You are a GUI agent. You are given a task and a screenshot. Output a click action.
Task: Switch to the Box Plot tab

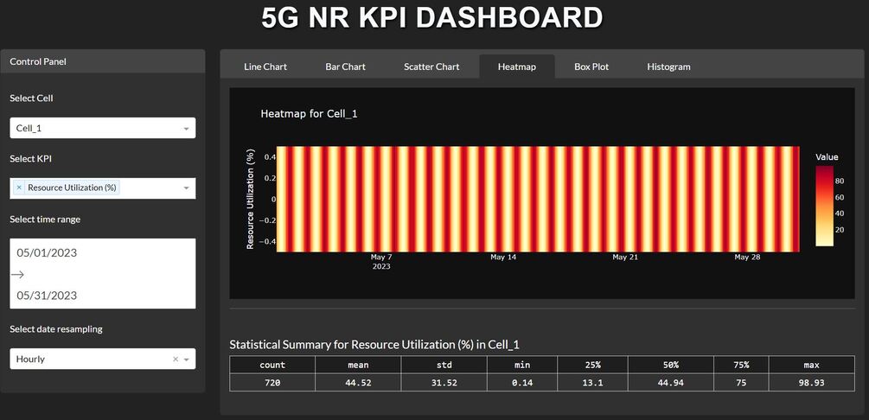(591, 67)
